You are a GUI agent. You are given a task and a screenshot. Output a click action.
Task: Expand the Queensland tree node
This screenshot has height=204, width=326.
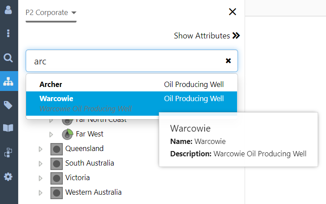coord(41,149)
